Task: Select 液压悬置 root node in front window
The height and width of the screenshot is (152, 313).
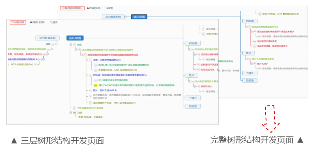Action: [x=75, y=38]
